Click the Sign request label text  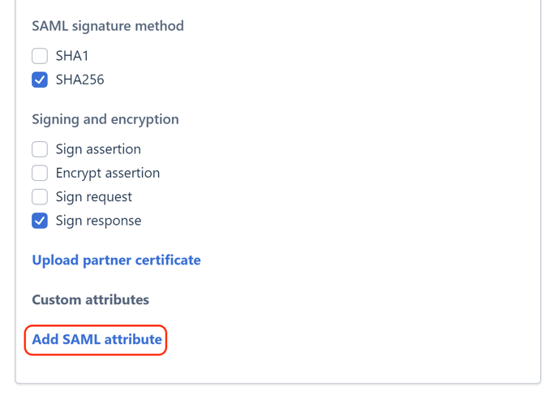point(93,196)
